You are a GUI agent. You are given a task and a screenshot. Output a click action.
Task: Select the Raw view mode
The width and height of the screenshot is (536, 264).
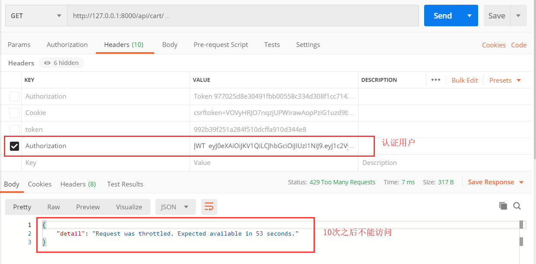[x=54, y=207]
